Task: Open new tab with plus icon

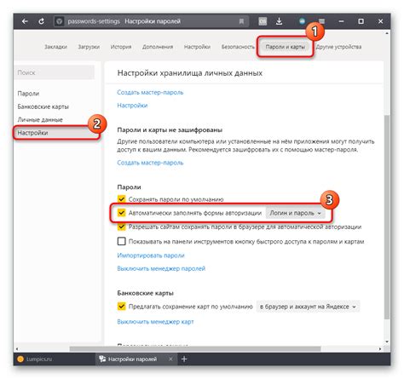Action: click(x=184, y=359)
